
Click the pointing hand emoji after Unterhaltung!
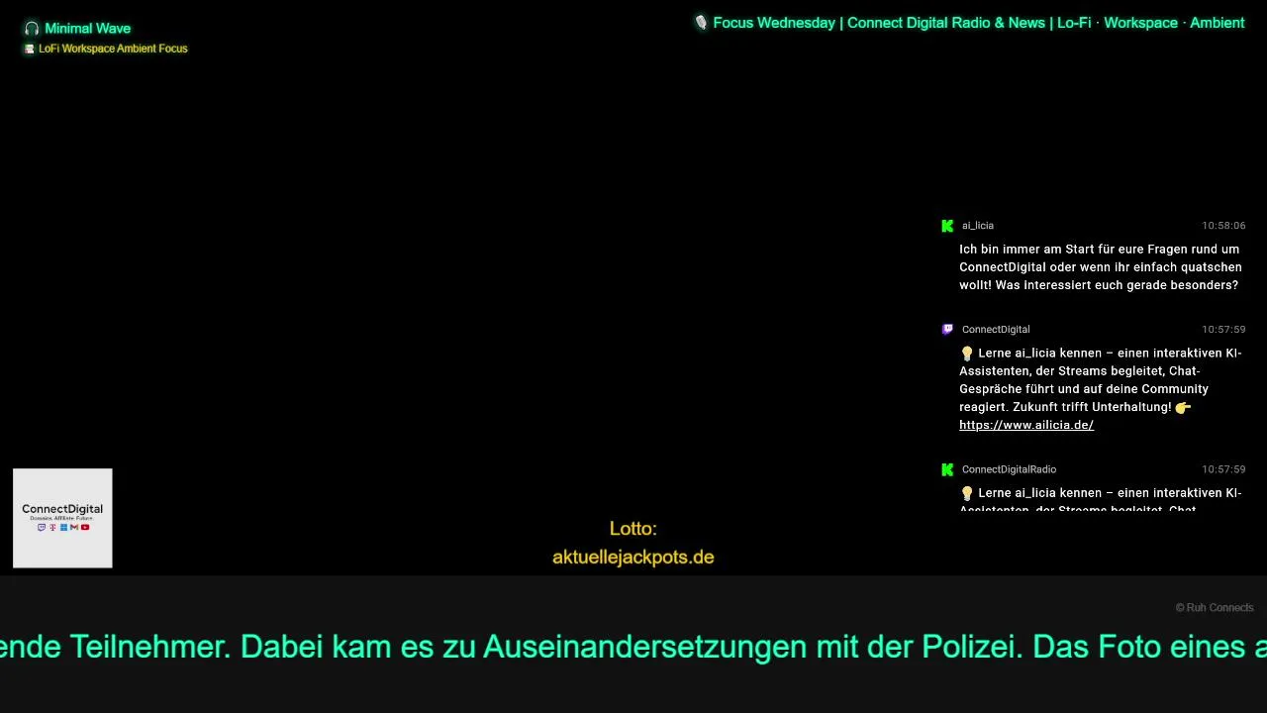[1183, 407]
